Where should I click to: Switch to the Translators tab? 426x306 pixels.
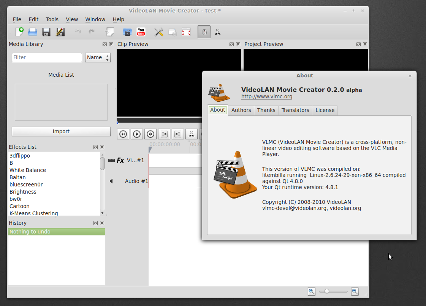click(295, 110)
